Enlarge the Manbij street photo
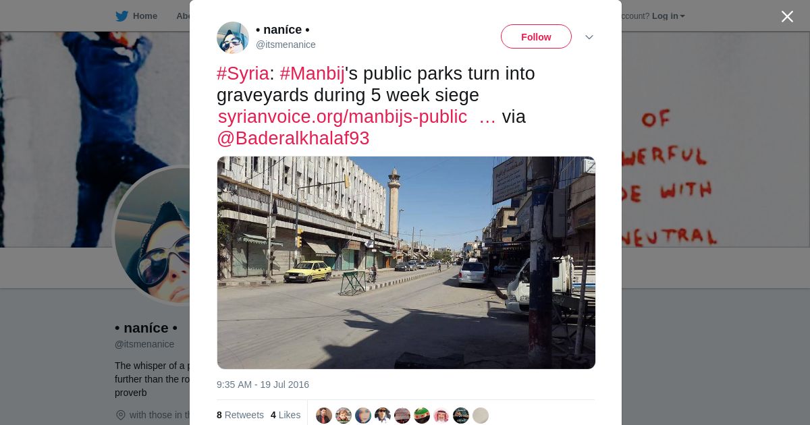The width and height of the screenshot is (810, 425). [x=406, y=263]
